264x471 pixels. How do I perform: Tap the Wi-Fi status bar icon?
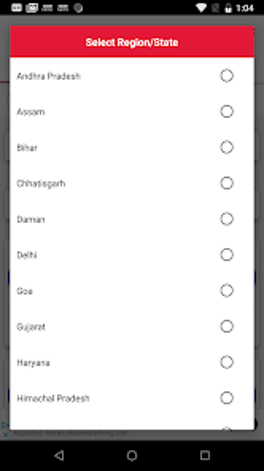tap(201, 8)
